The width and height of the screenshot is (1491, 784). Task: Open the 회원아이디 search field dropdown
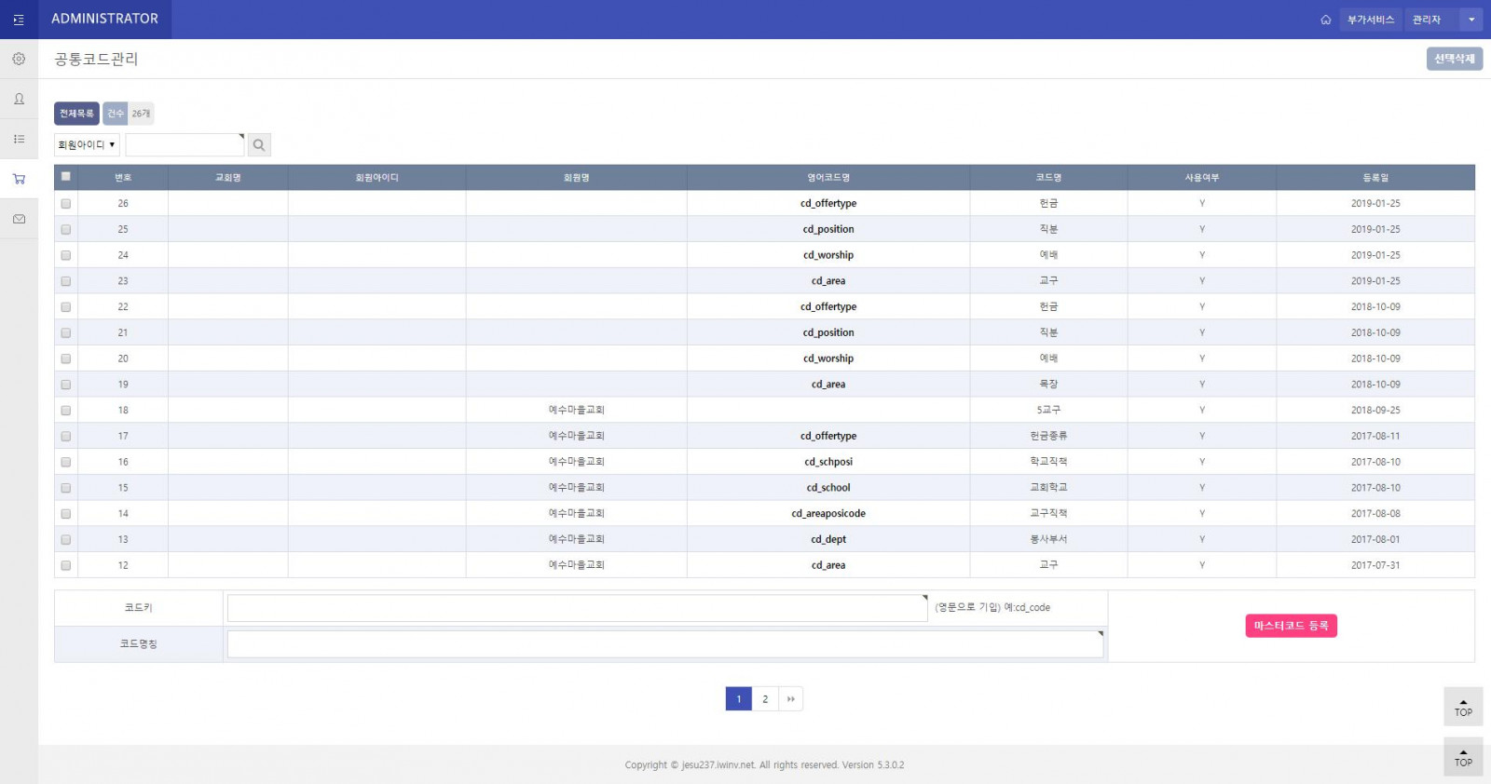pos(87,145)
